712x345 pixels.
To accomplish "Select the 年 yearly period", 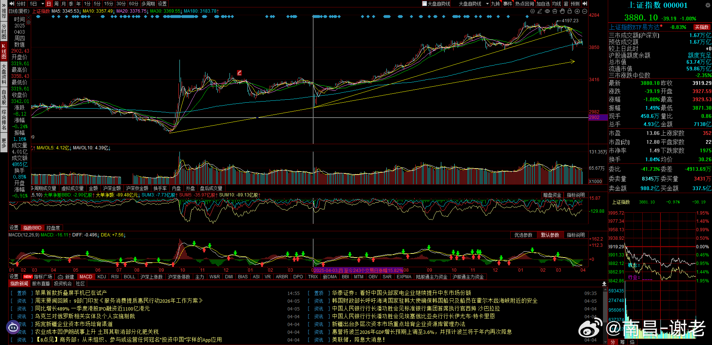I will click(79, 4).
